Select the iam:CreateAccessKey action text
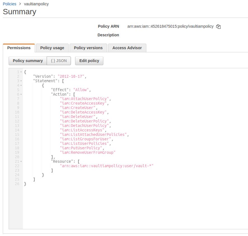 click(x=83, y=103)
